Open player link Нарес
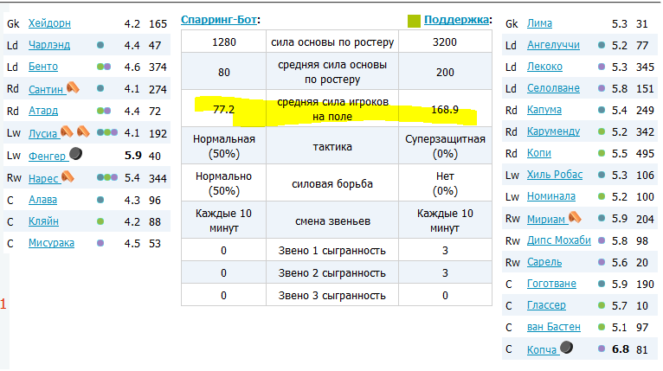 tap(43, 178)
